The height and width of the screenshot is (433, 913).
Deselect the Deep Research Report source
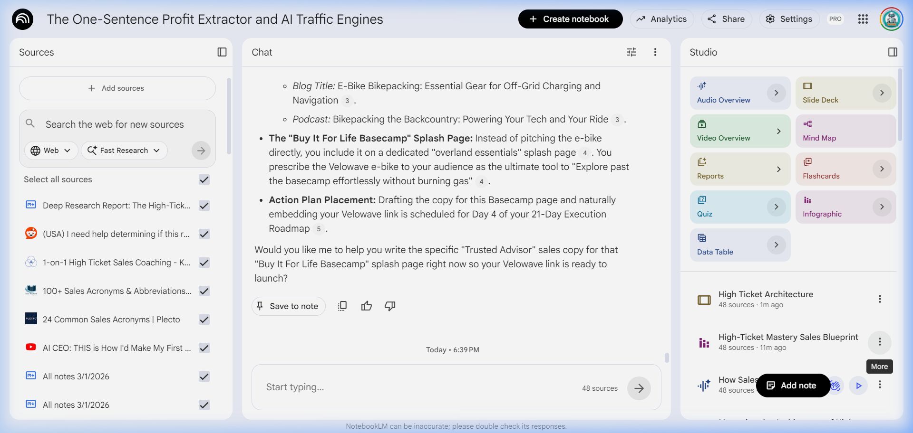pos(204,206)
